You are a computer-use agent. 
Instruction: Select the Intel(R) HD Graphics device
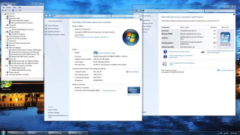[x=18, y=34]
